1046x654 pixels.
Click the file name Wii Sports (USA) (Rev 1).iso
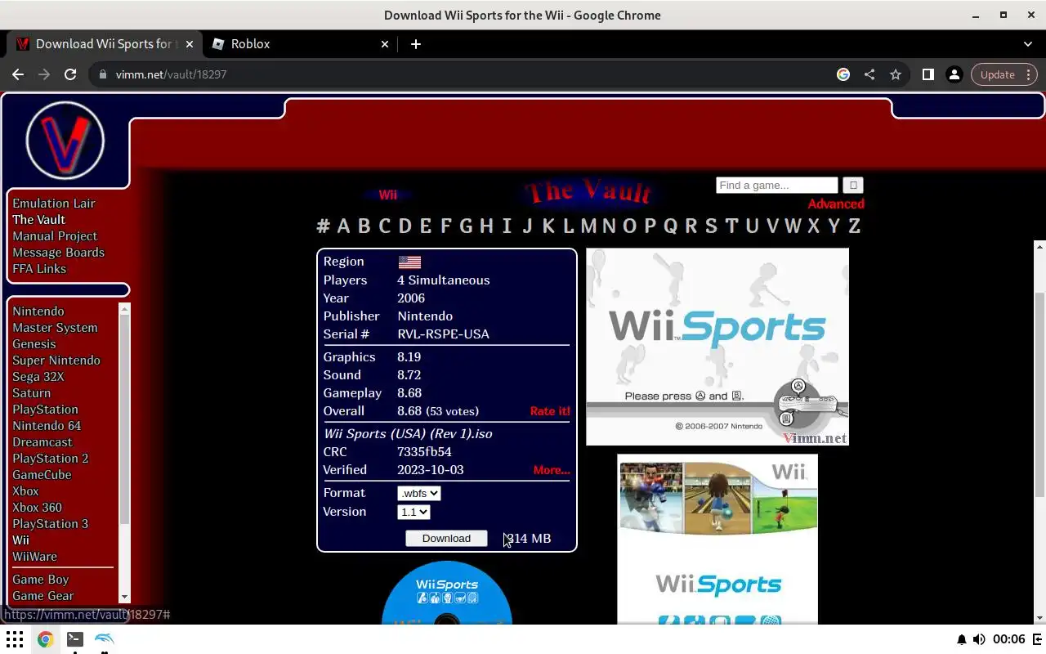pos(408,434)
